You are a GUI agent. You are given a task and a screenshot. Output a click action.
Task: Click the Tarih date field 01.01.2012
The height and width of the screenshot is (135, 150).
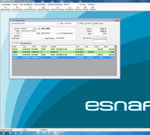point(70,23)
